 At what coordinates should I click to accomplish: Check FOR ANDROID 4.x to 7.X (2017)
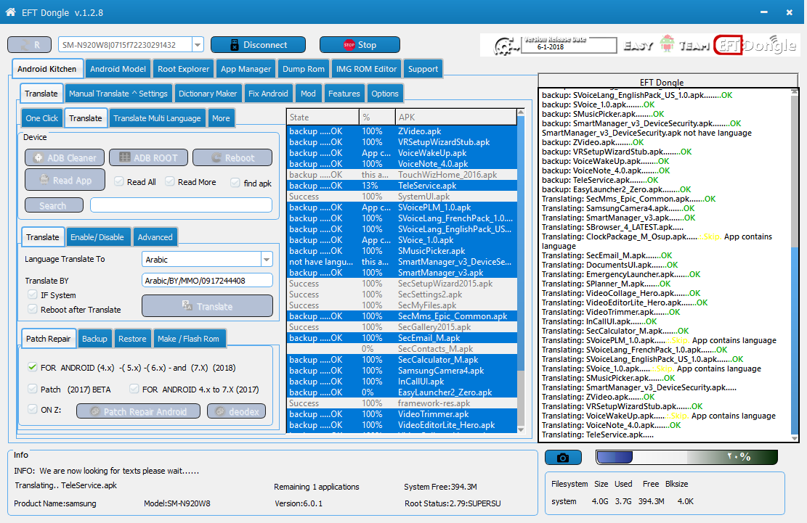click(134, 388)
